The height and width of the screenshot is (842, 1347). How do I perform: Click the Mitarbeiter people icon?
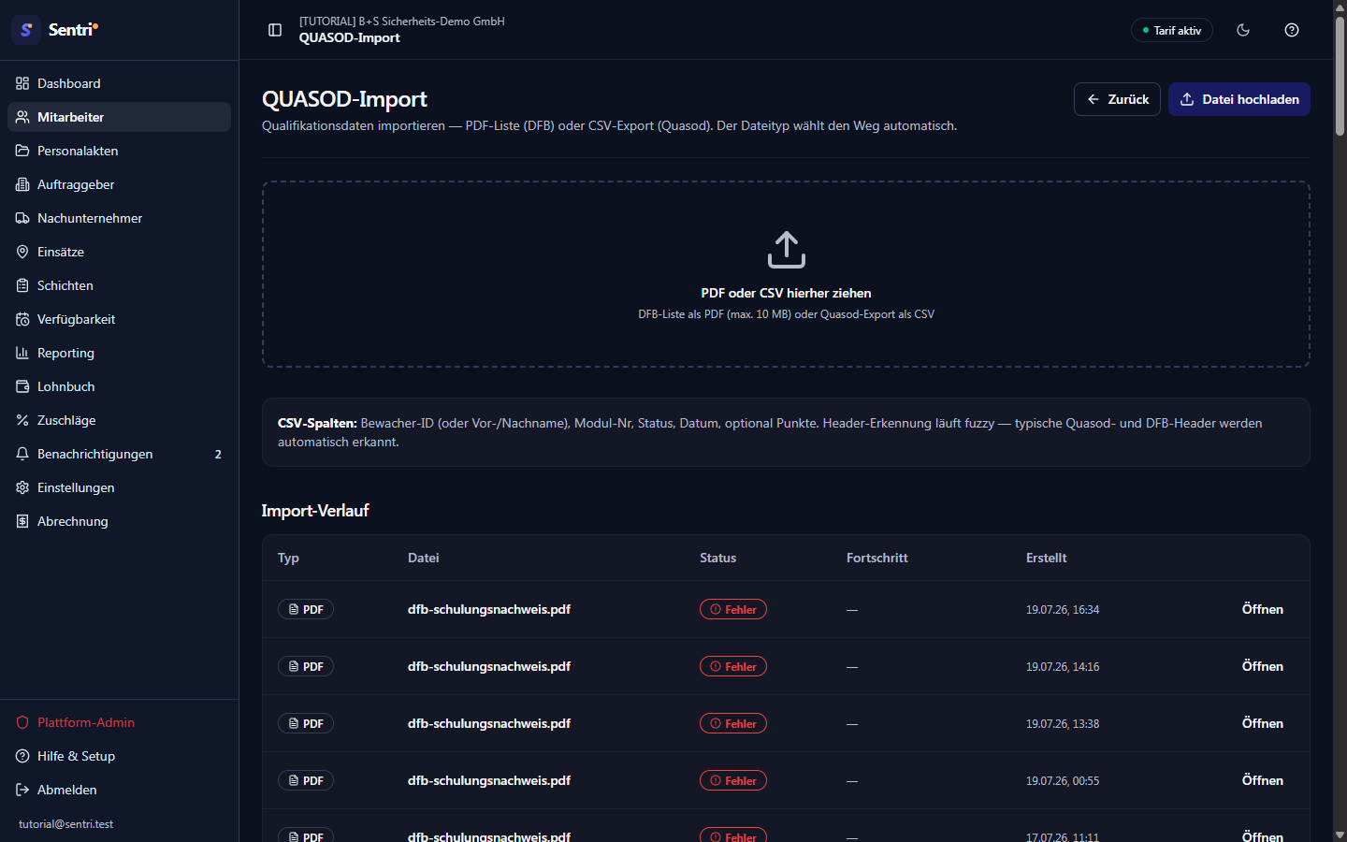point(22,117)
